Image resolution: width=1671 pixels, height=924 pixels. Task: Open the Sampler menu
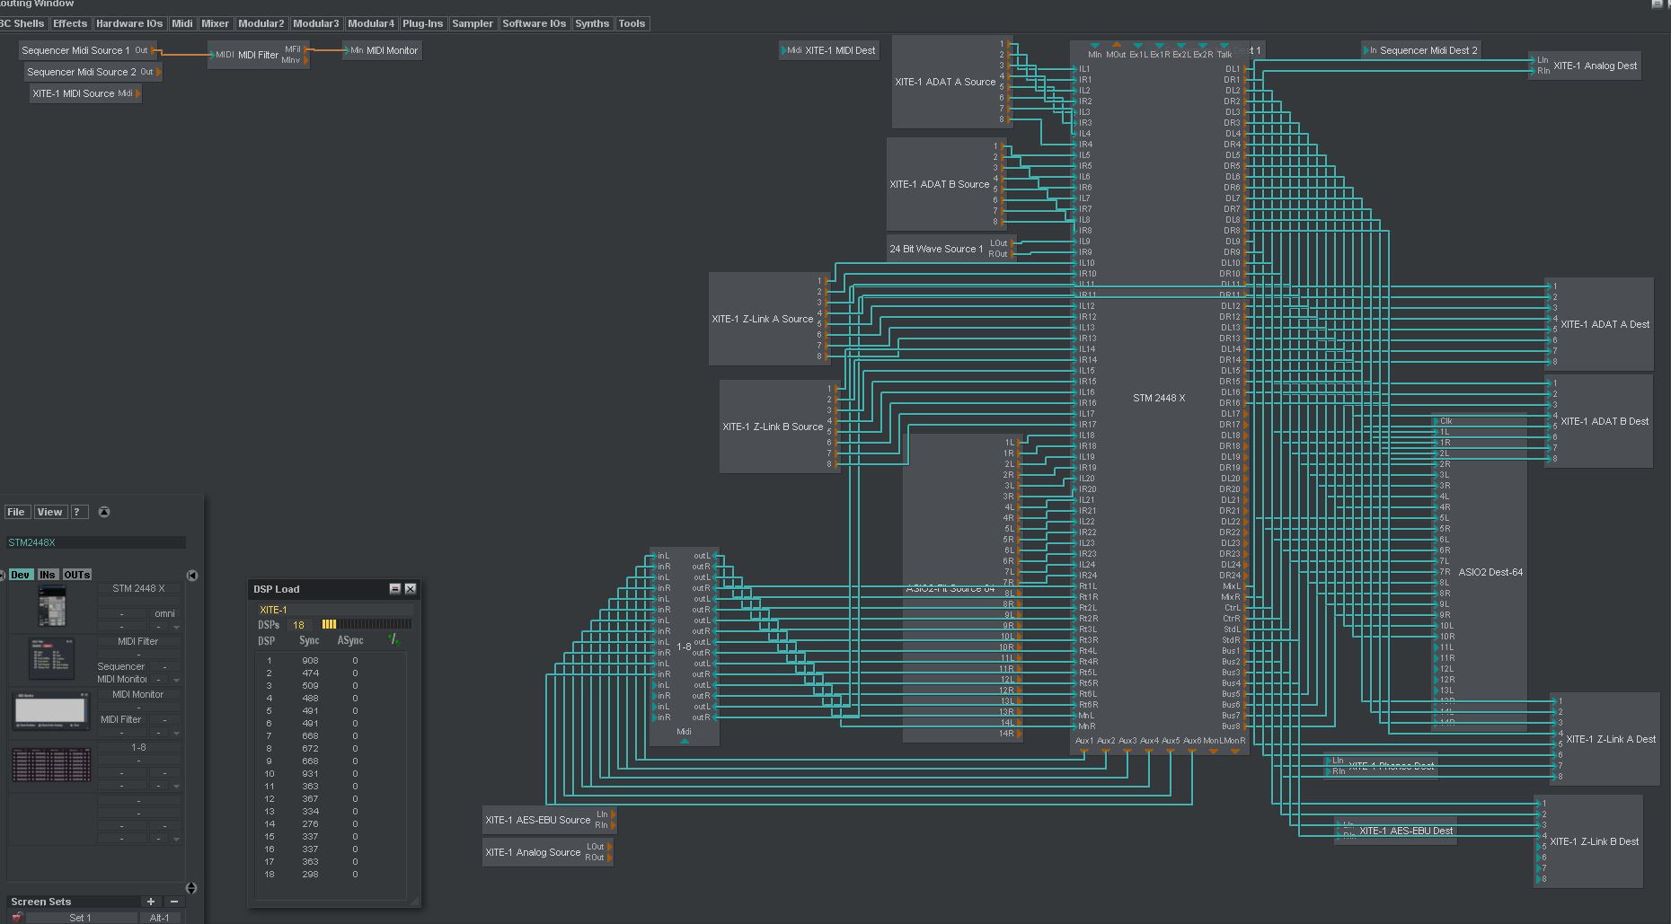point(473,23)
